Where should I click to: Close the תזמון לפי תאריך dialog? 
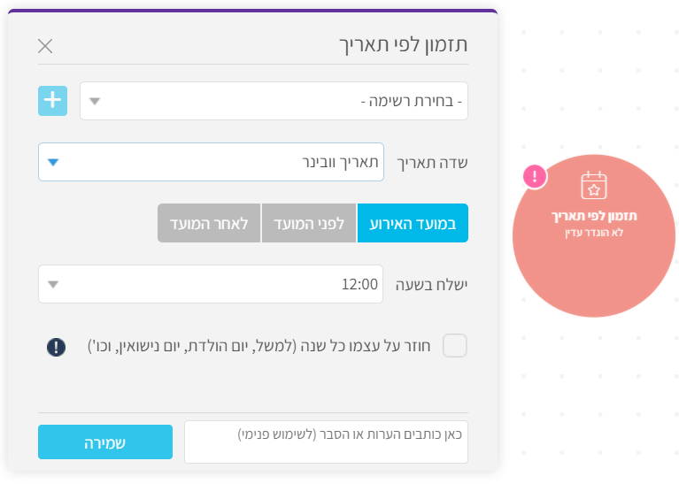point(45,46)
